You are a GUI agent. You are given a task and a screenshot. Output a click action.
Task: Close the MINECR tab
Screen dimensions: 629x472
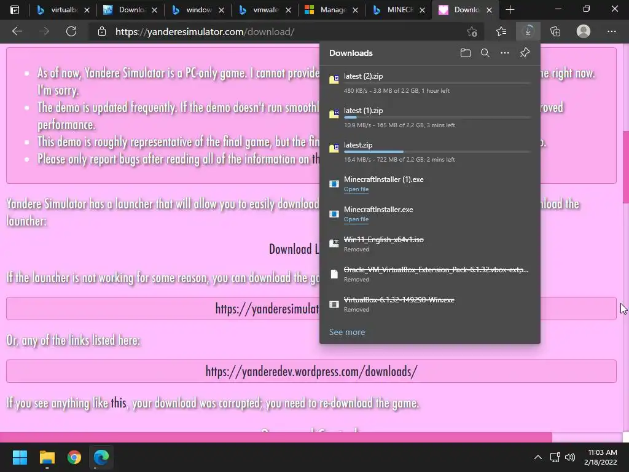(422, 10)
